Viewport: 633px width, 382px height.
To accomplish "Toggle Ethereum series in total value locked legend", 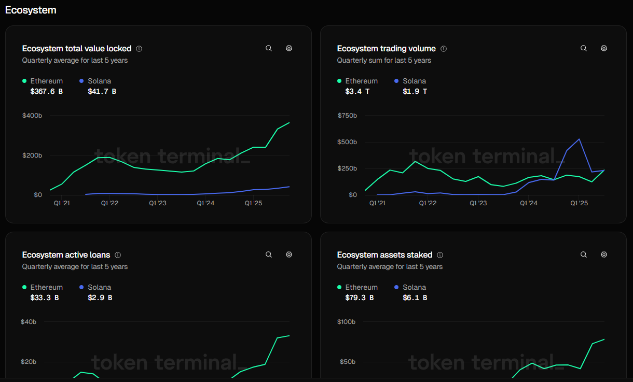I will [x=46, y=81].
